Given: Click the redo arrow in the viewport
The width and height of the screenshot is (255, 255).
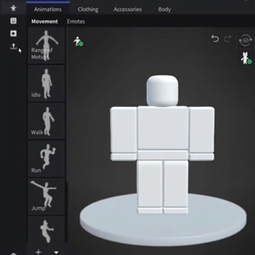Looking at the screenshot, I should click(x=228, y=39).
